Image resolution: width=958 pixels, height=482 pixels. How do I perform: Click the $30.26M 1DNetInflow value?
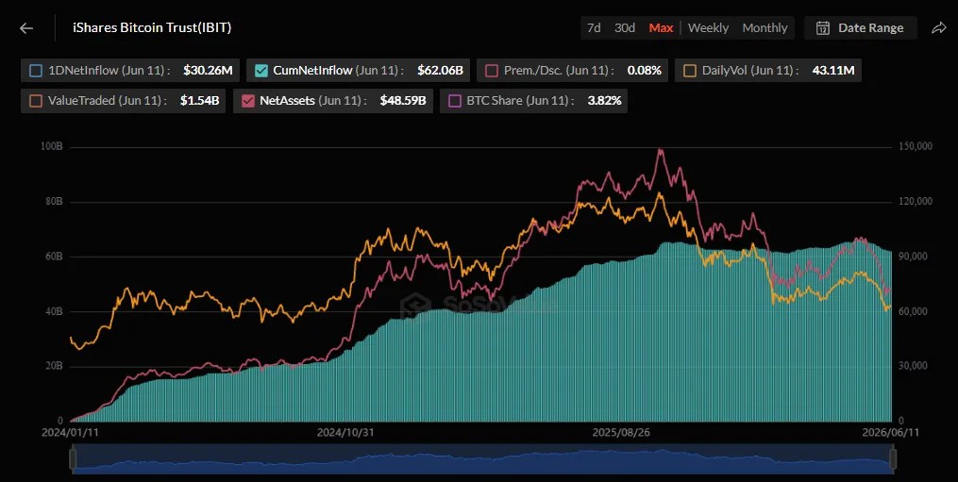click(x=208, y=70)
